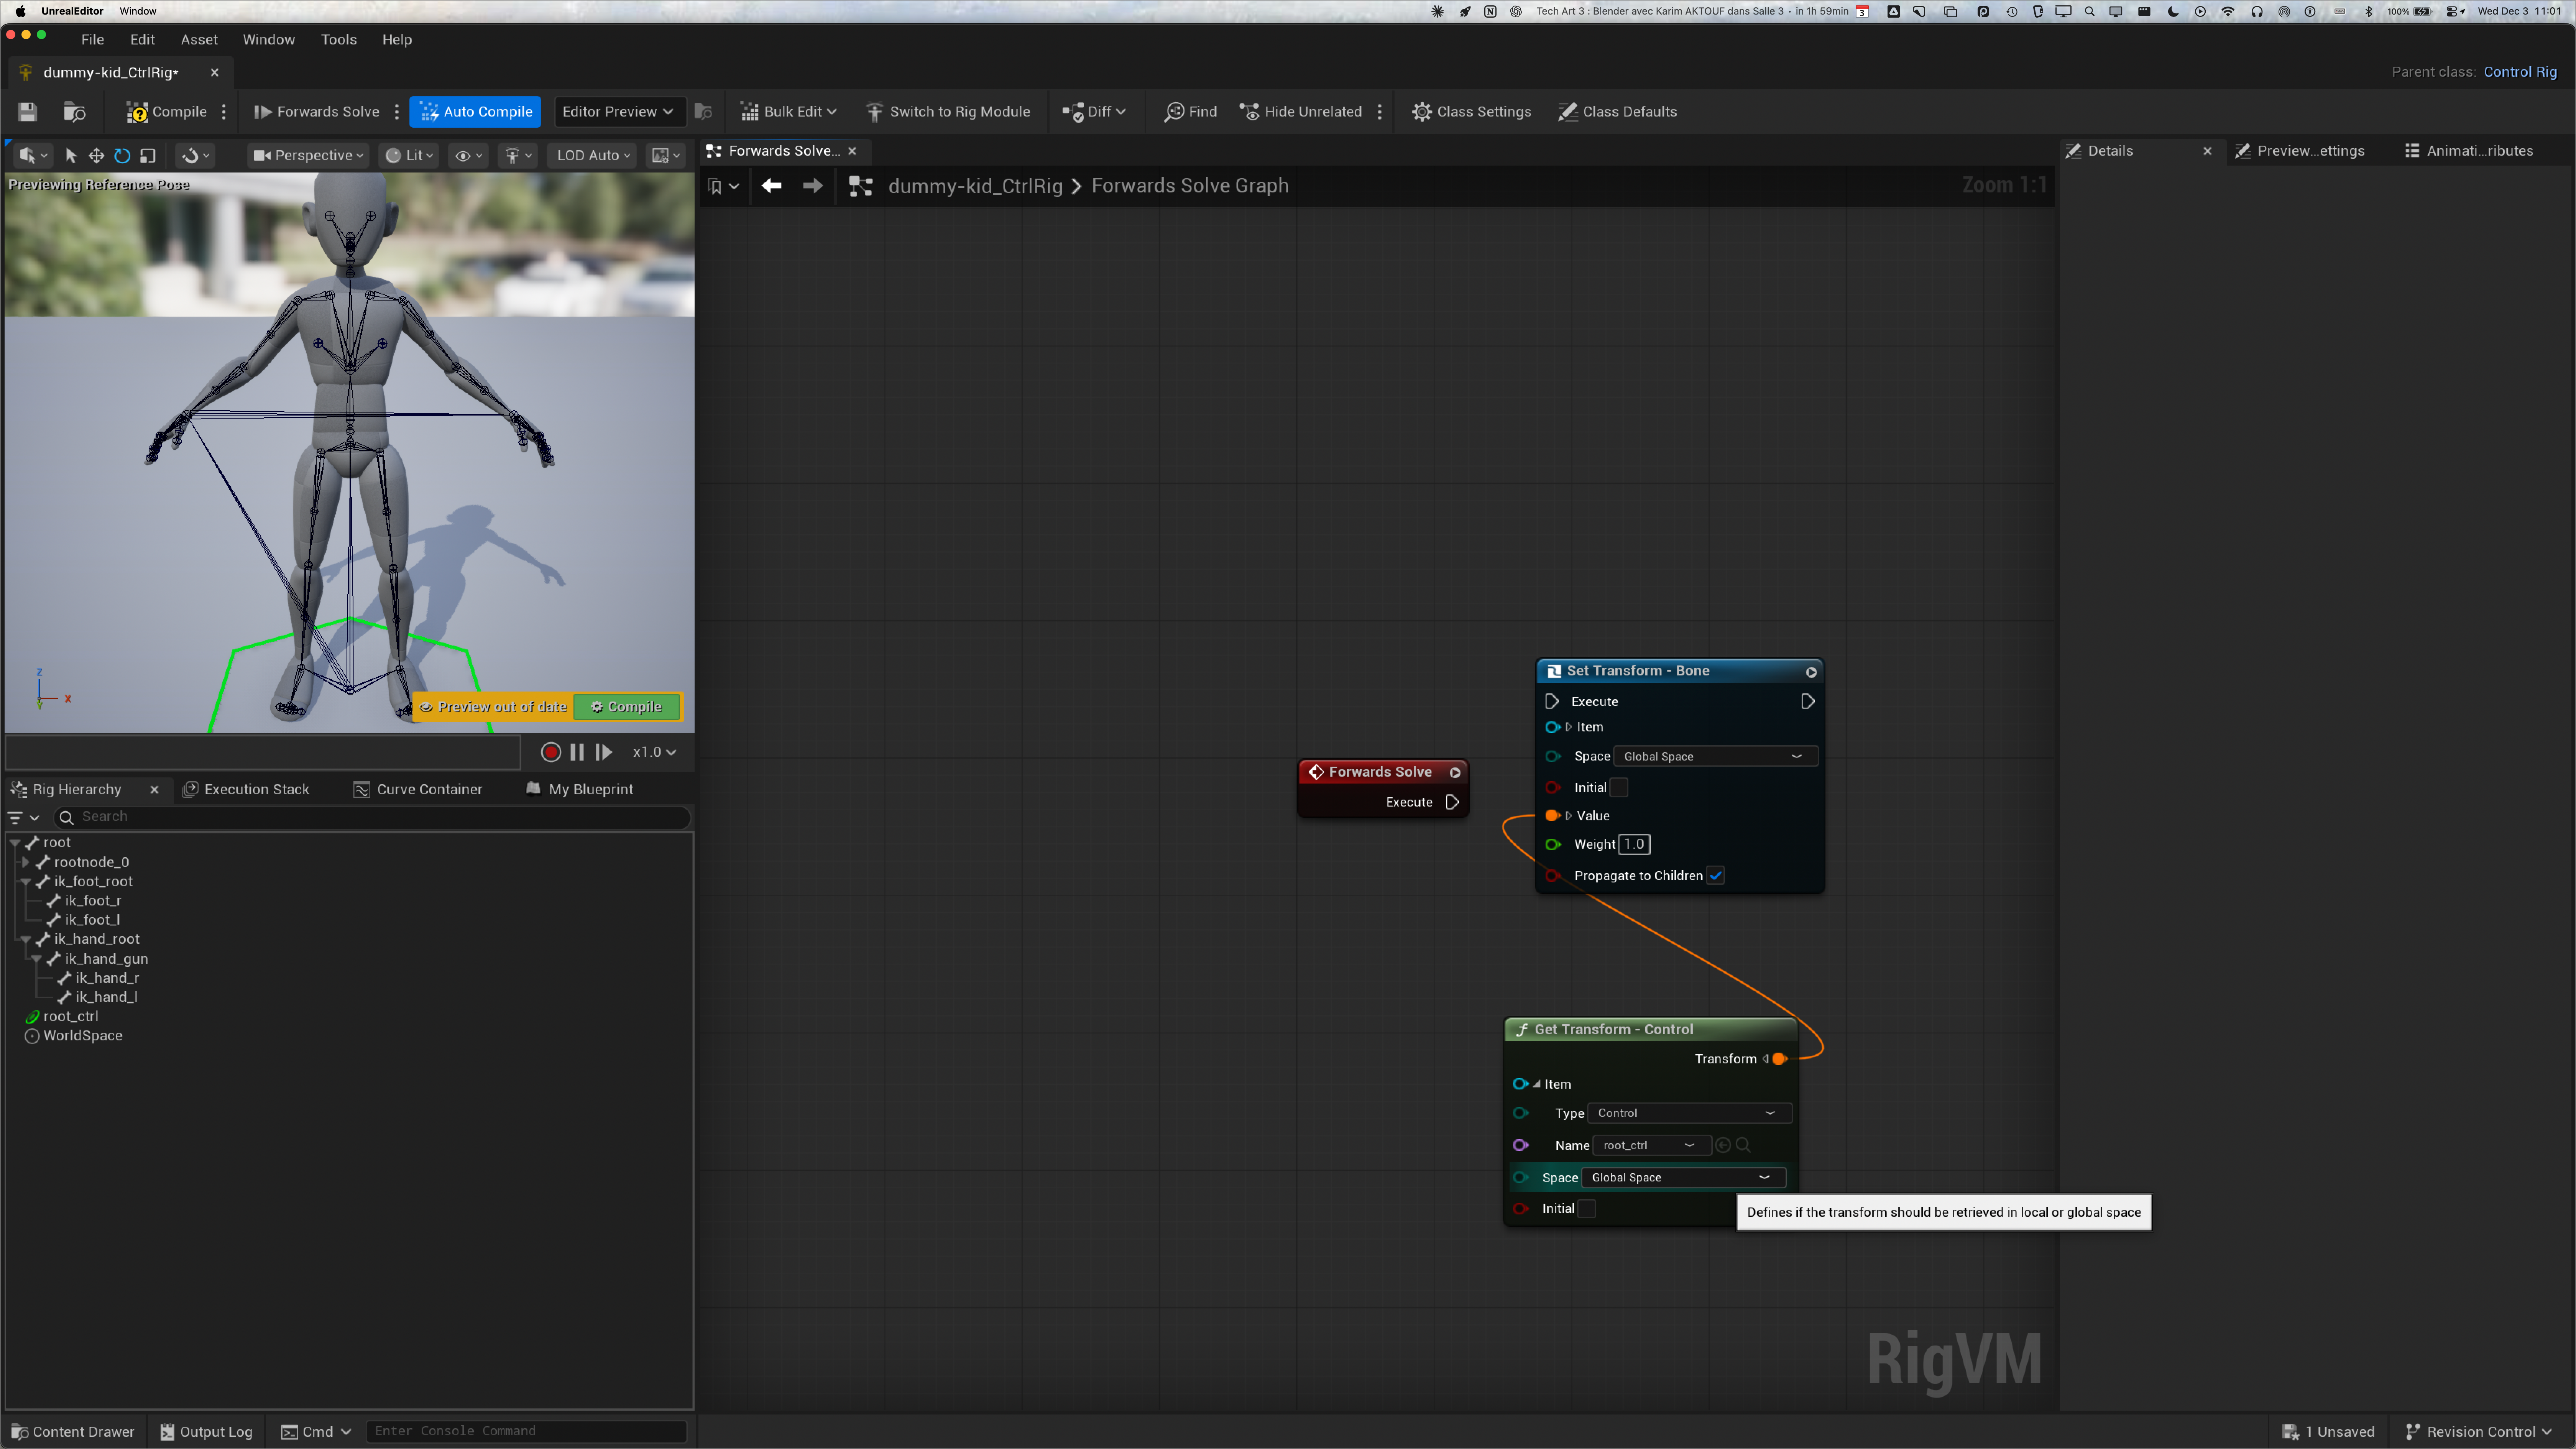This screenshot has height=1449, width=2576.
Task: Click the green Compile button in viewport
Action: pos(627,707)
